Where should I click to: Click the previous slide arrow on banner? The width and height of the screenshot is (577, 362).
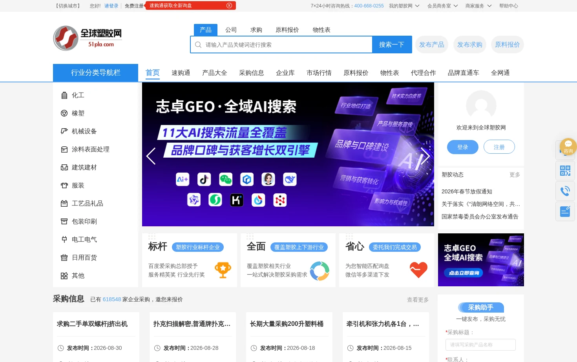[151, 156]
